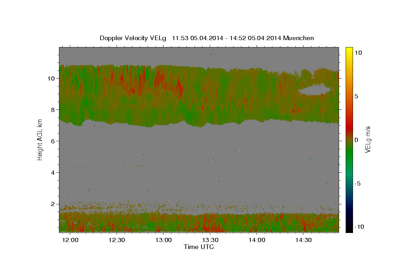Click the 12:30 time tick label
The width and height of the screenshot is (419, 279).
pos(117,240)
